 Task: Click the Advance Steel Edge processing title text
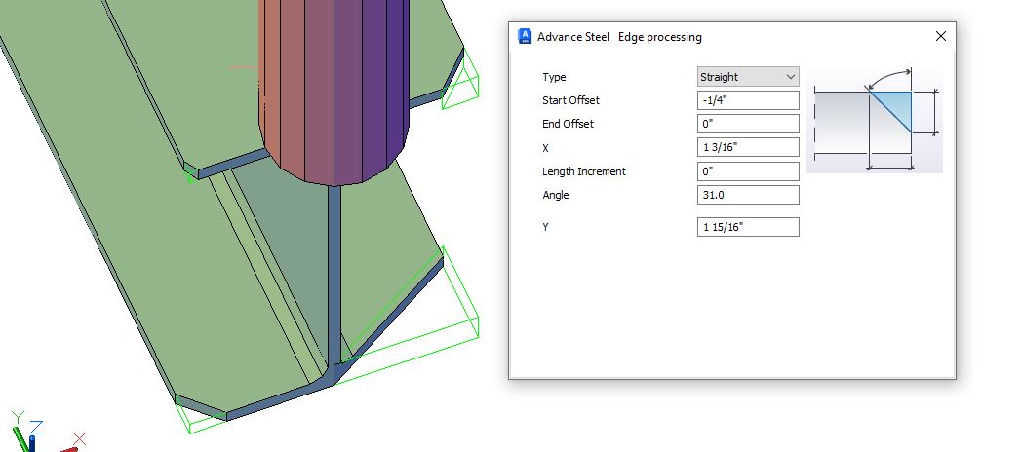(619, 37)
